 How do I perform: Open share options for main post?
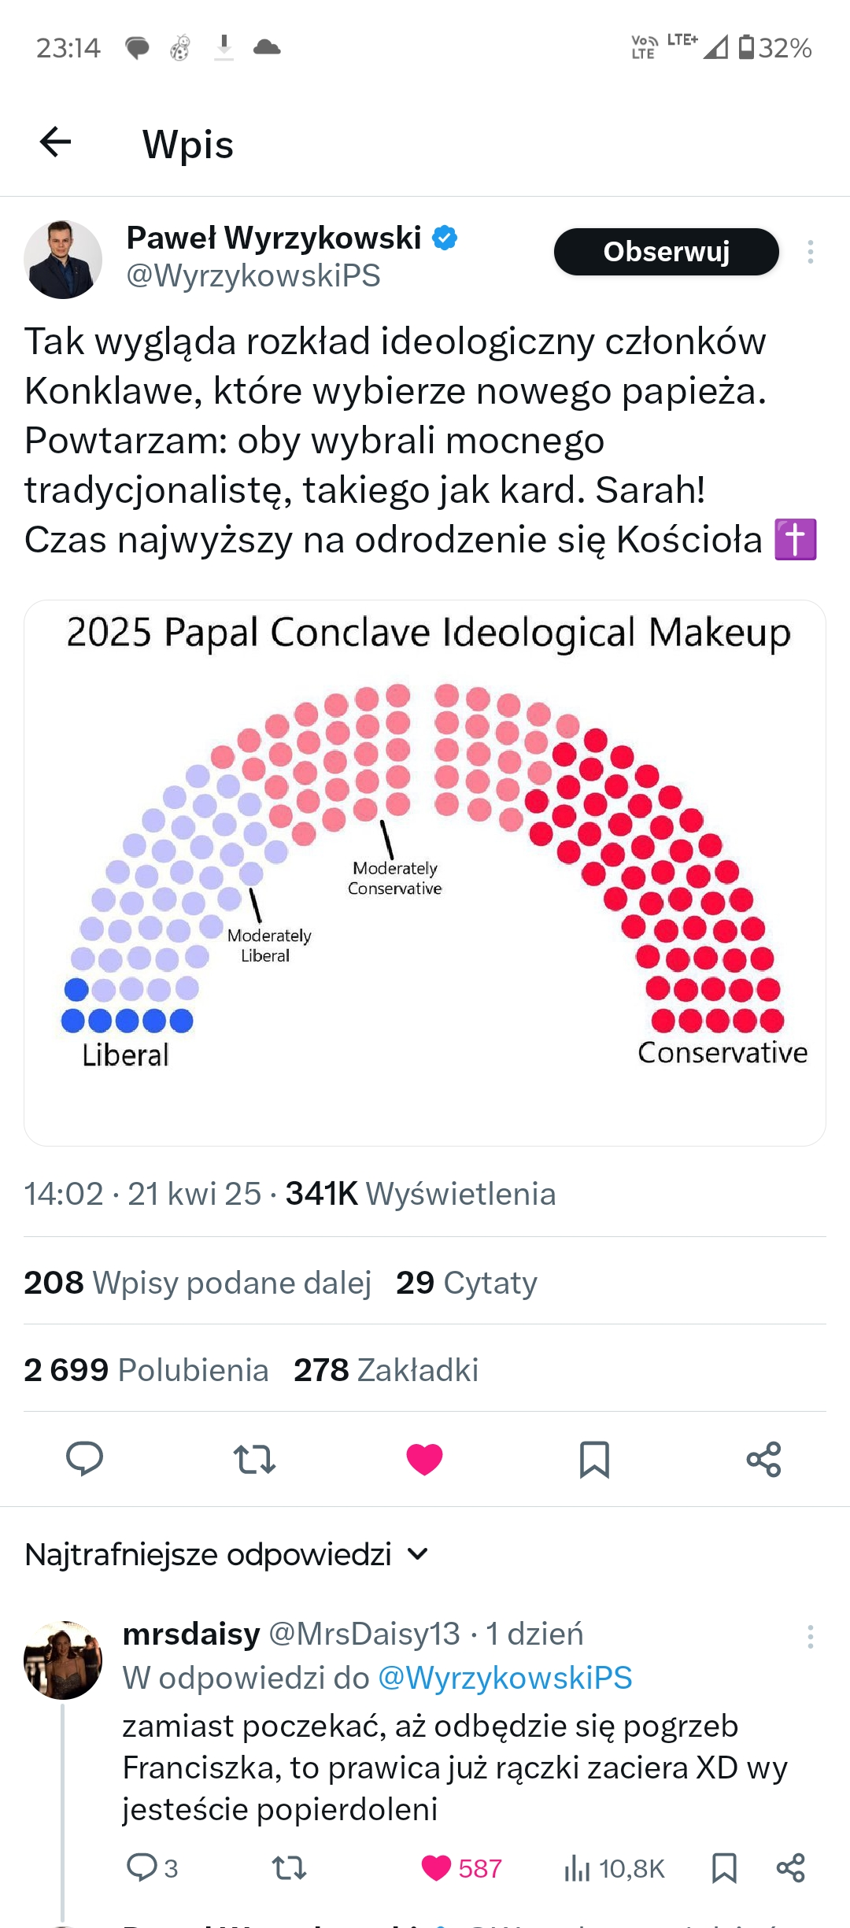tap(763, 1459)
